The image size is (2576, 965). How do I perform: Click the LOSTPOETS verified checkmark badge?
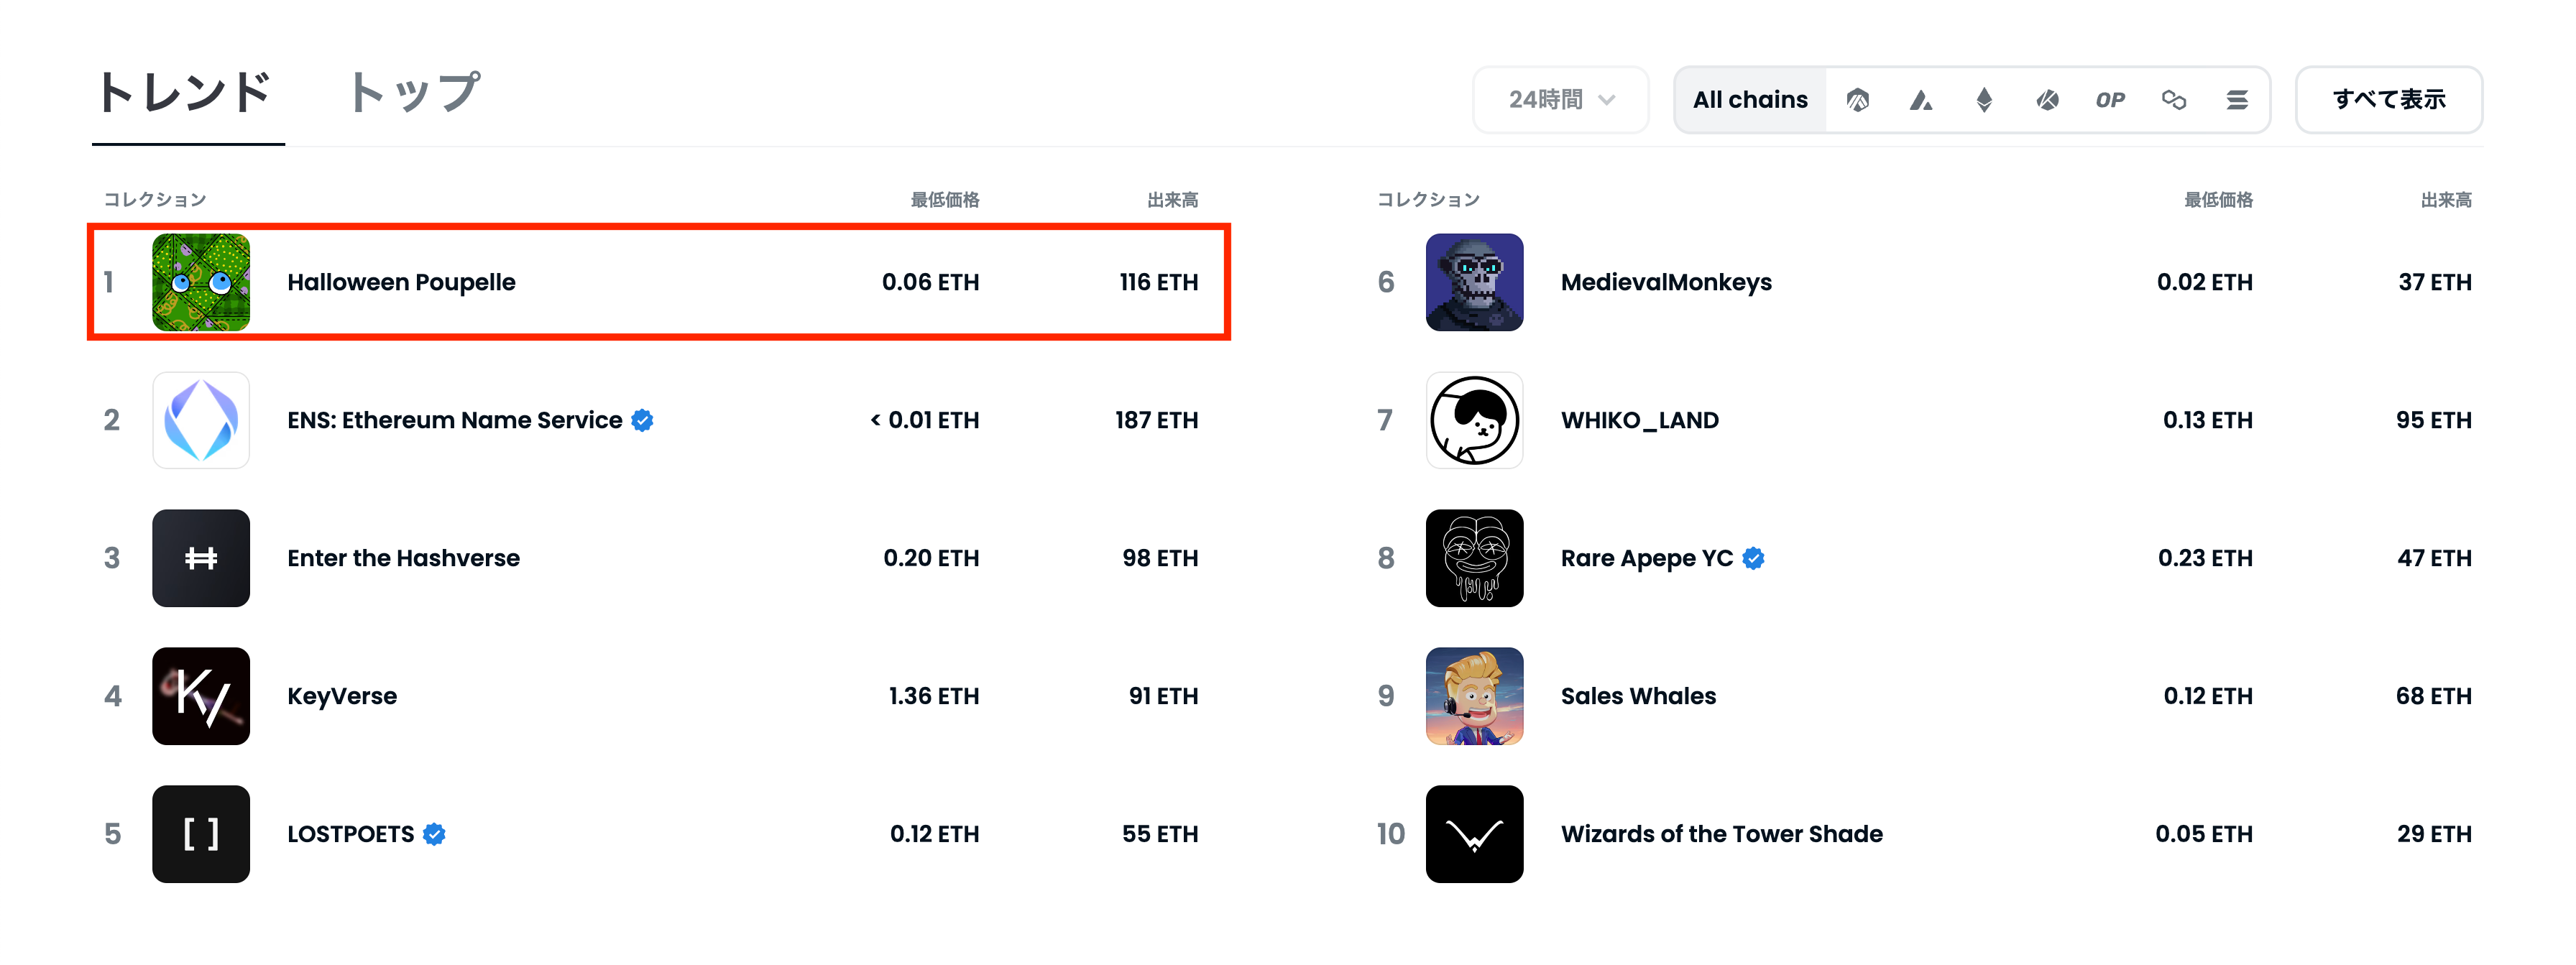click(434, 834)
